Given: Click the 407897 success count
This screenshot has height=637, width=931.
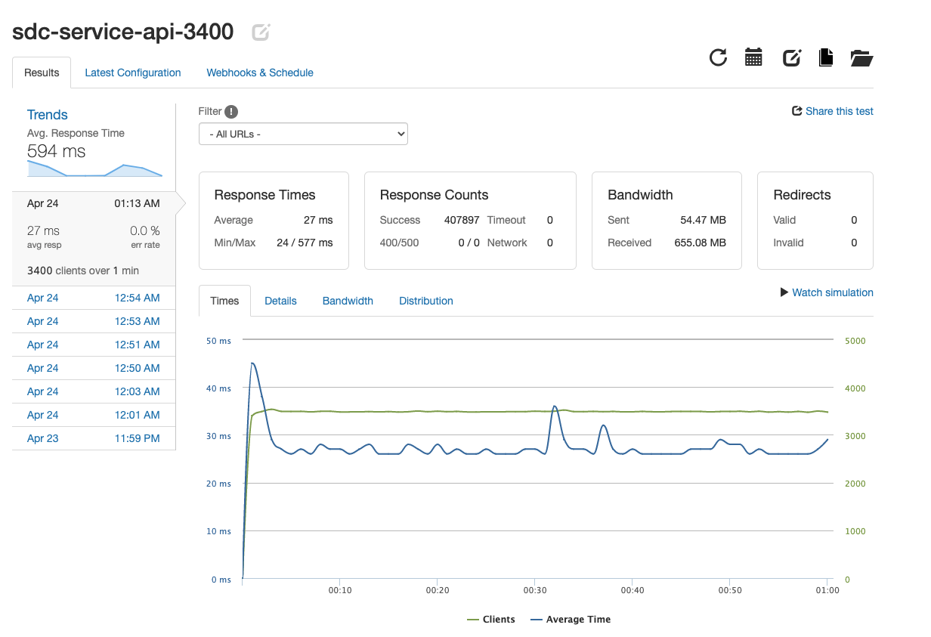Looking at the screenshot, I should tap(462, 220).
